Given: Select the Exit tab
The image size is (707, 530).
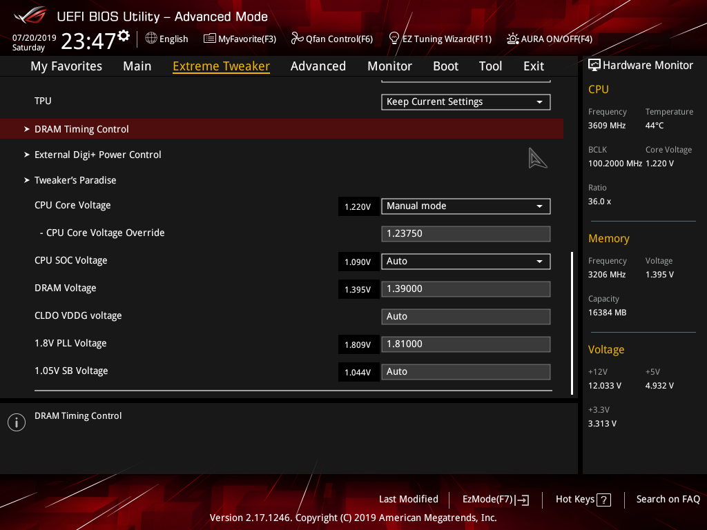Looking at the screenshot, I should tap(534, 66).
